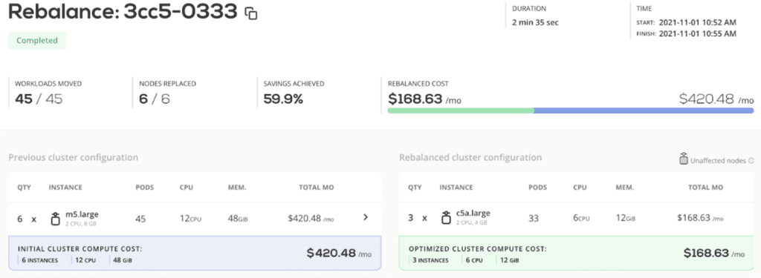Click the Unaffected nodes legend icon

click(x=684, y=159)
